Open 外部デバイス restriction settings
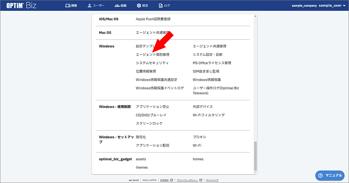The image size is (349, 183). point(202,107)
